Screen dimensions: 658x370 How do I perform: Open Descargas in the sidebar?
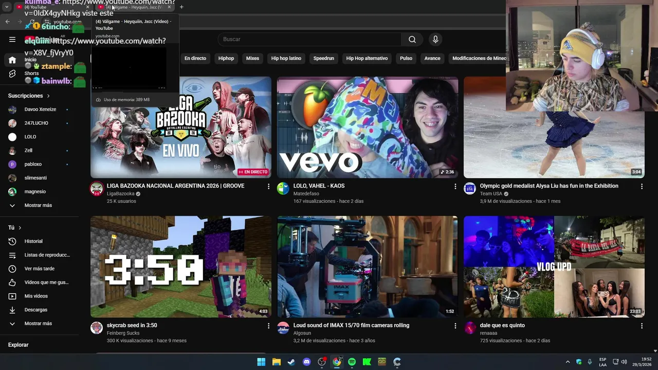pos(36,310)
